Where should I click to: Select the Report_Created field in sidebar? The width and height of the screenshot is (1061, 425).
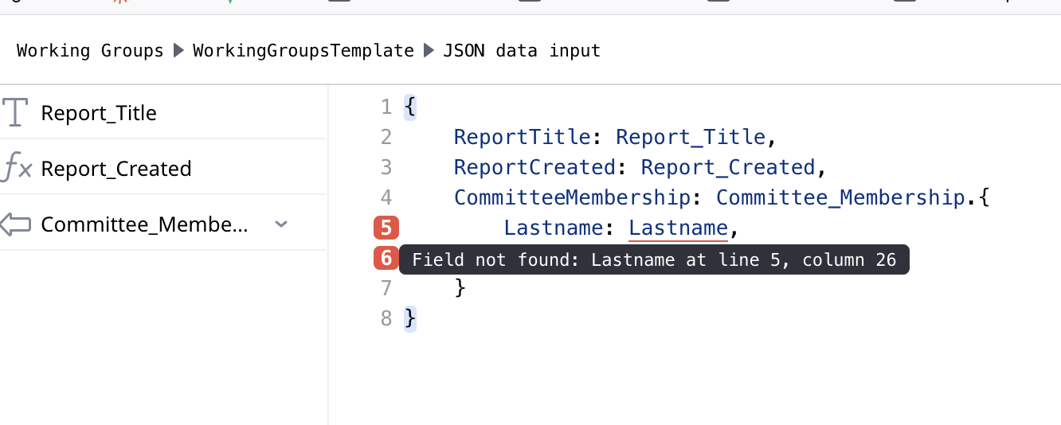pyautogui.click(x=116, y=169)
